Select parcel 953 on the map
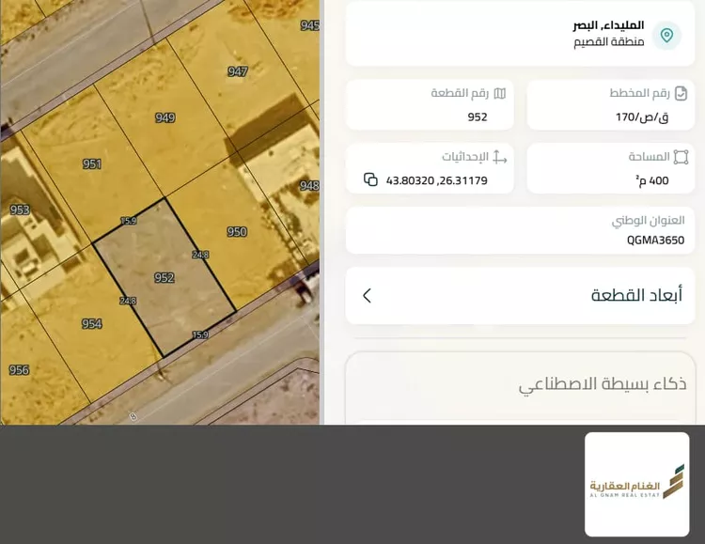Viewport: 705px width, 544px height. click(20, 210)
